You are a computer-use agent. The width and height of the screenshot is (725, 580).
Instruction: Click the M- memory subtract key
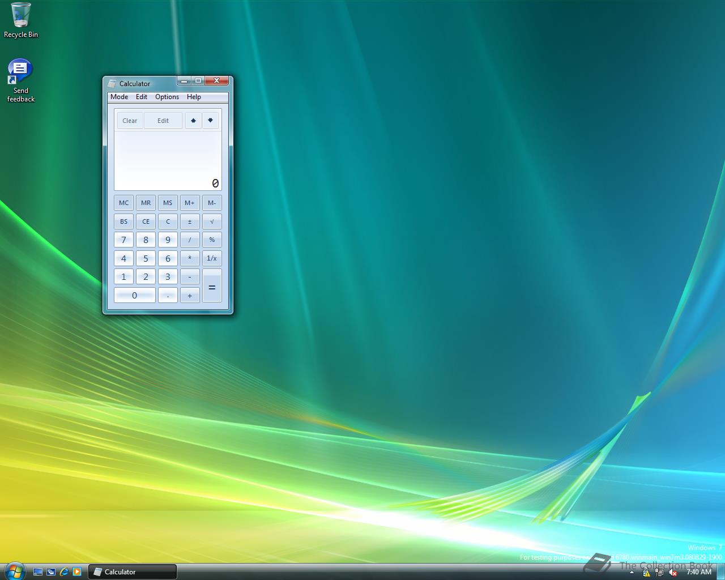(x=212, y=203)
